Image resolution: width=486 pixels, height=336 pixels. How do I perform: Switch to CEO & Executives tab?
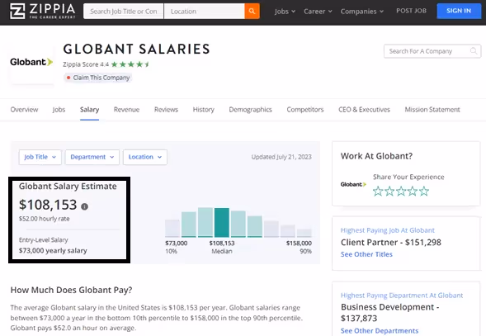[x=364, y=110]
